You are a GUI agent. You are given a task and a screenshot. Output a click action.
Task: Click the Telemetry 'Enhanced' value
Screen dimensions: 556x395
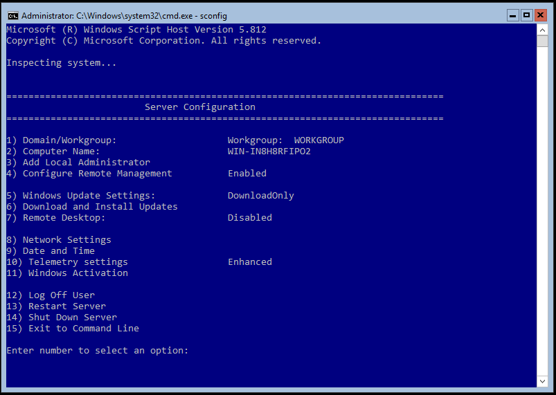point(249,262)
